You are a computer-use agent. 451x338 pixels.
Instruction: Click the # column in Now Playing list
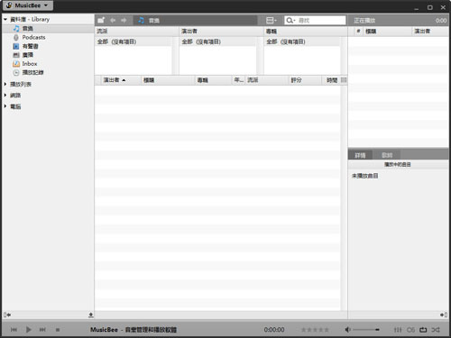pos(358,32)
